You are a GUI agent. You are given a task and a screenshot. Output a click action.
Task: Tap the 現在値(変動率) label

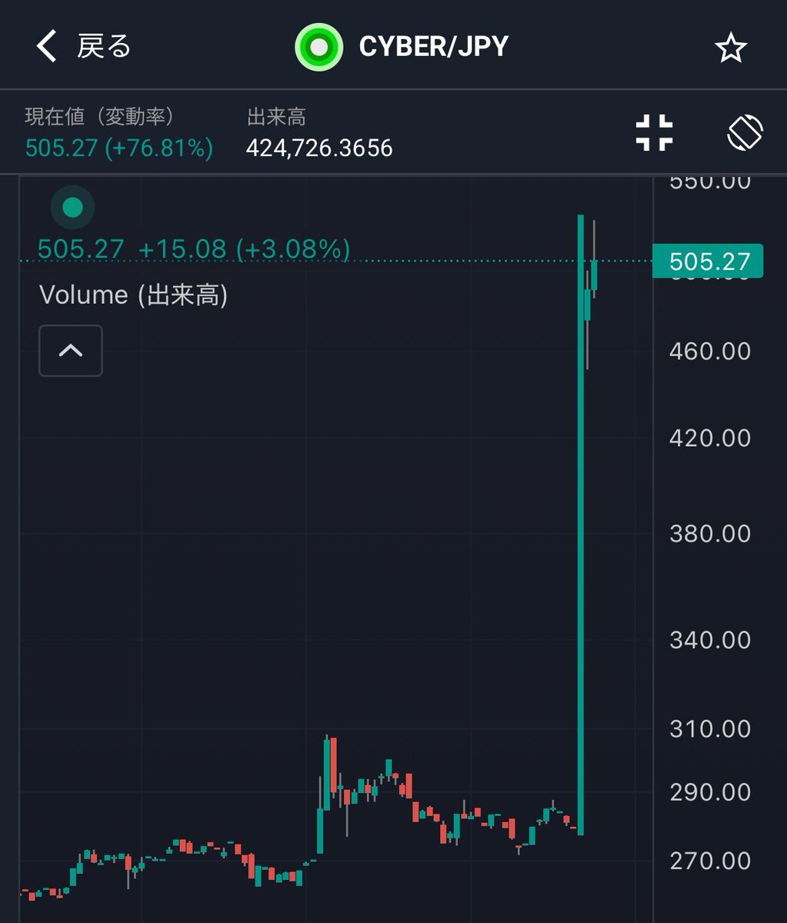100,116
